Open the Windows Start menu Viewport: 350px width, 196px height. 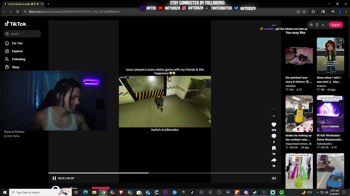pos(5,192)
